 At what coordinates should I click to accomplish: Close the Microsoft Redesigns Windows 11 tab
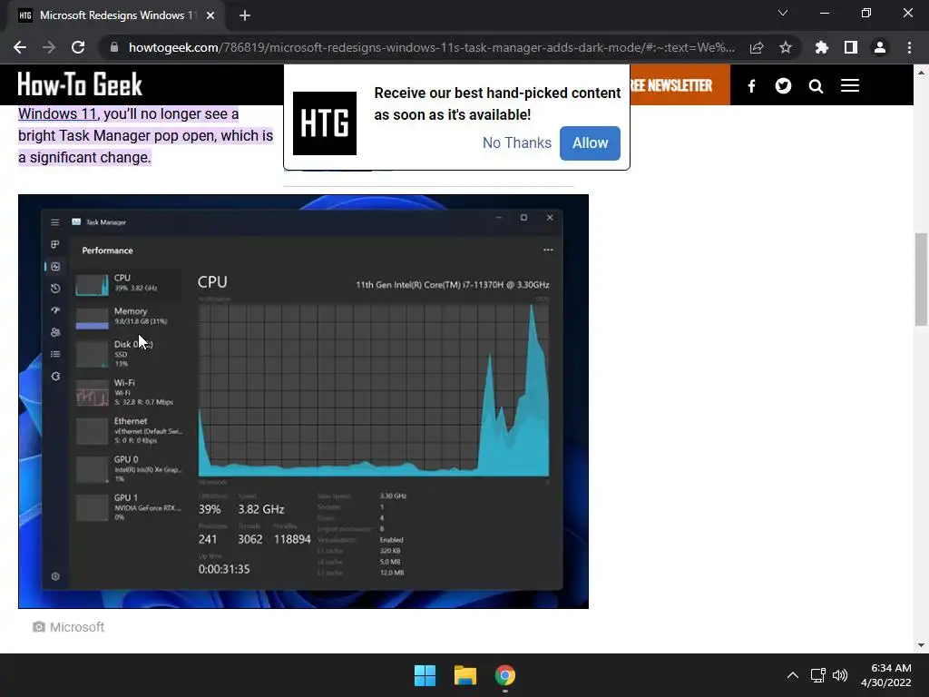click(x=210, y=15)
